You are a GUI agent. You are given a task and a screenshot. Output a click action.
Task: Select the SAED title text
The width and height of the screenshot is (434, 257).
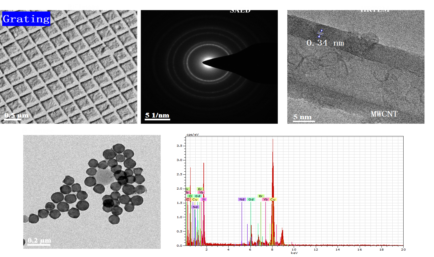pos(240,10)
